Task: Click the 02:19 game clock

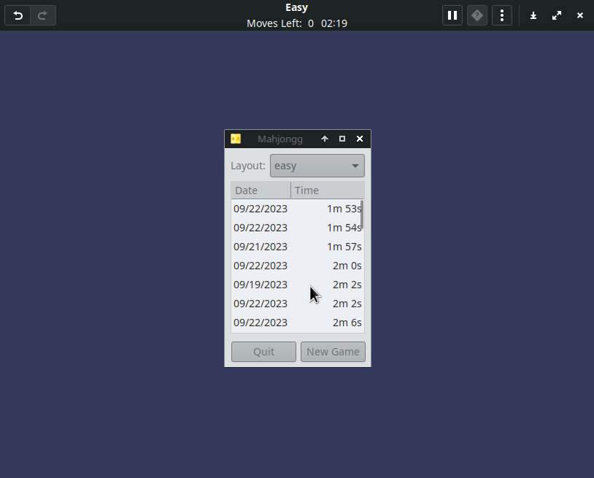Action: tap(334, 23)
